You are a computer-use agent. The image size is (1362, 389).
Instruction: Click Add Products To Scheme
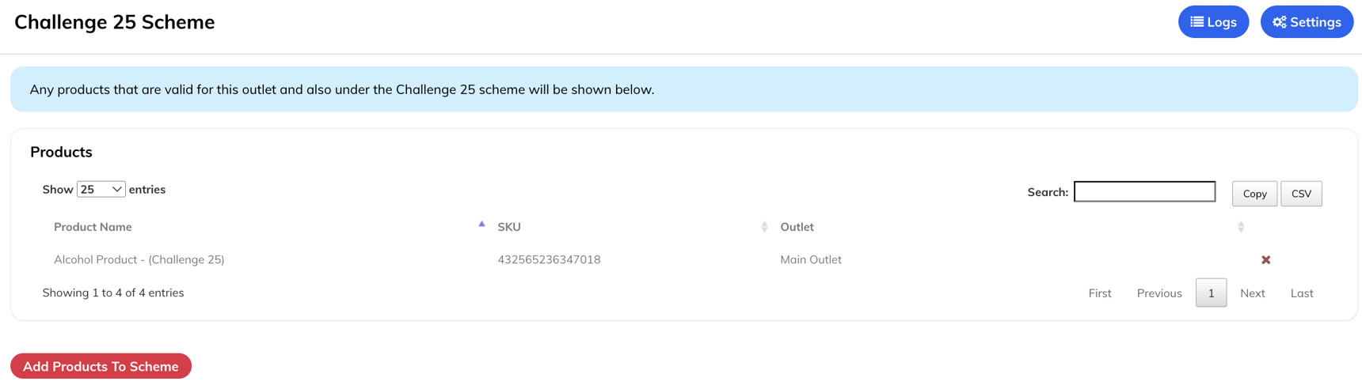(101, 366)
